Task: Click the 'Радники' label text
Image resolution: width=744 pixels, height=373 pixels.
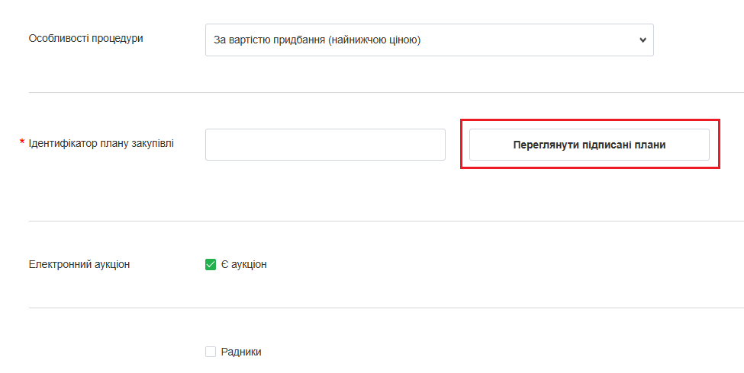Action: (241, 352)
